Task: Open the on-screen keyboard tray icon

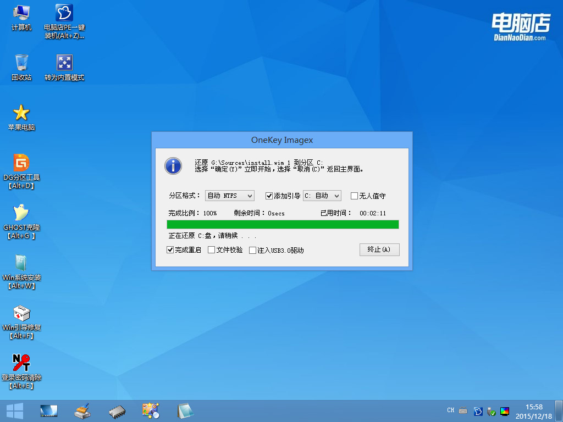Action: tap(463, 410)
